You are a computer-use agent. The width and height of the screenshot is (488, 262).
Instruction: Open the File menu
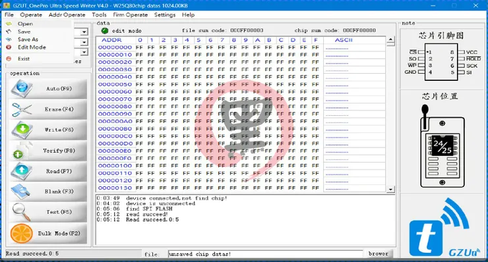(9, 14)
